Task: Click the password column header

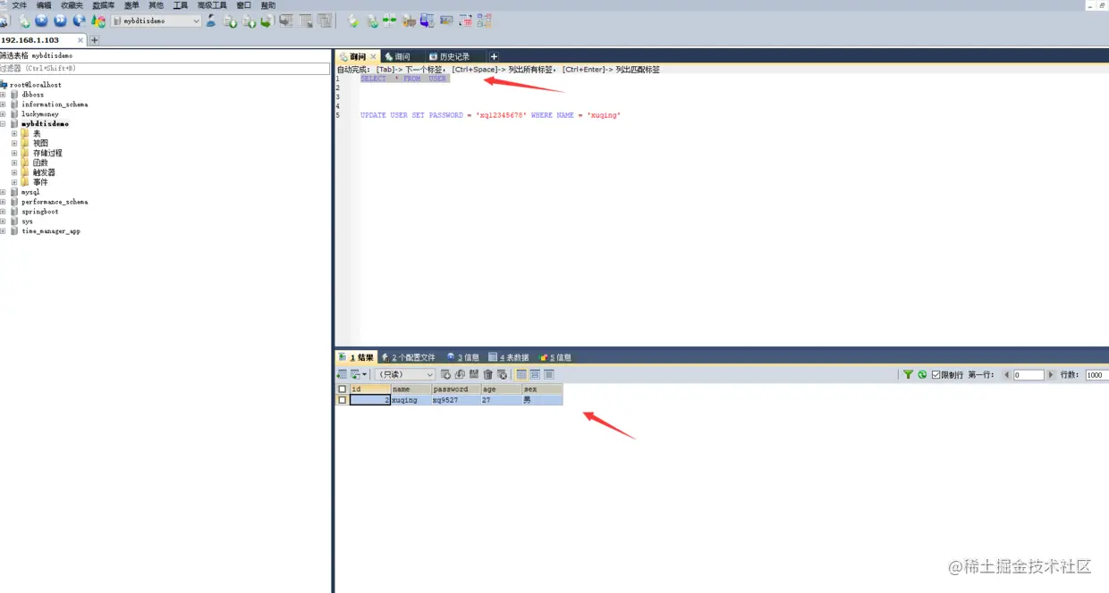Action: [455, 389]
